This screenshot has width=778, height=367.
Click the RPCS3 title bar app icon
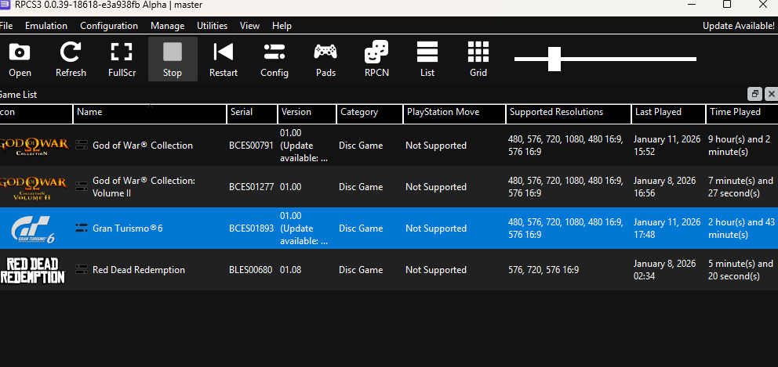(x=5, y=5)
